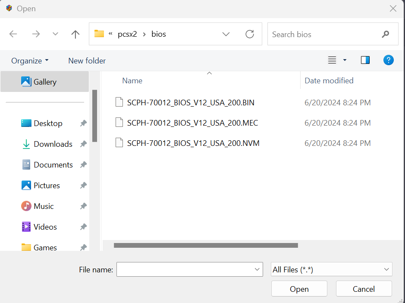Click the date modified of the .BIN file
This screenshot has width=405, height=303.
click(338, 103)
